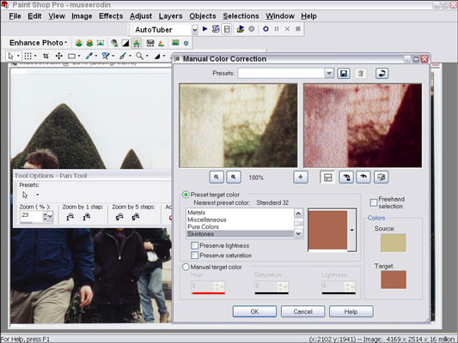Expand the Zoom tool flyout arrow
The image size is (458, 343).
(x=147, y=56)
